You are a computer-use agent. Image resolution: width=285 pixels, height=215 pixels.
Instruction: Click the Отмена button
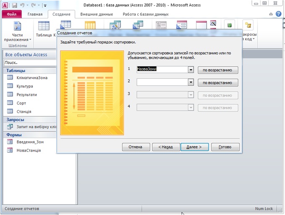[x=136, y=147]
